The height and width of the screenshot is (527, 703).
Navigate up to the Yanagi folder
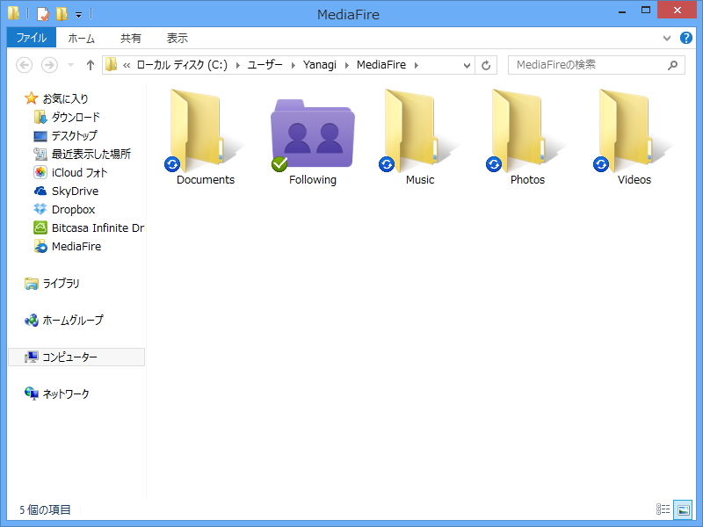(x=90, y=64)
